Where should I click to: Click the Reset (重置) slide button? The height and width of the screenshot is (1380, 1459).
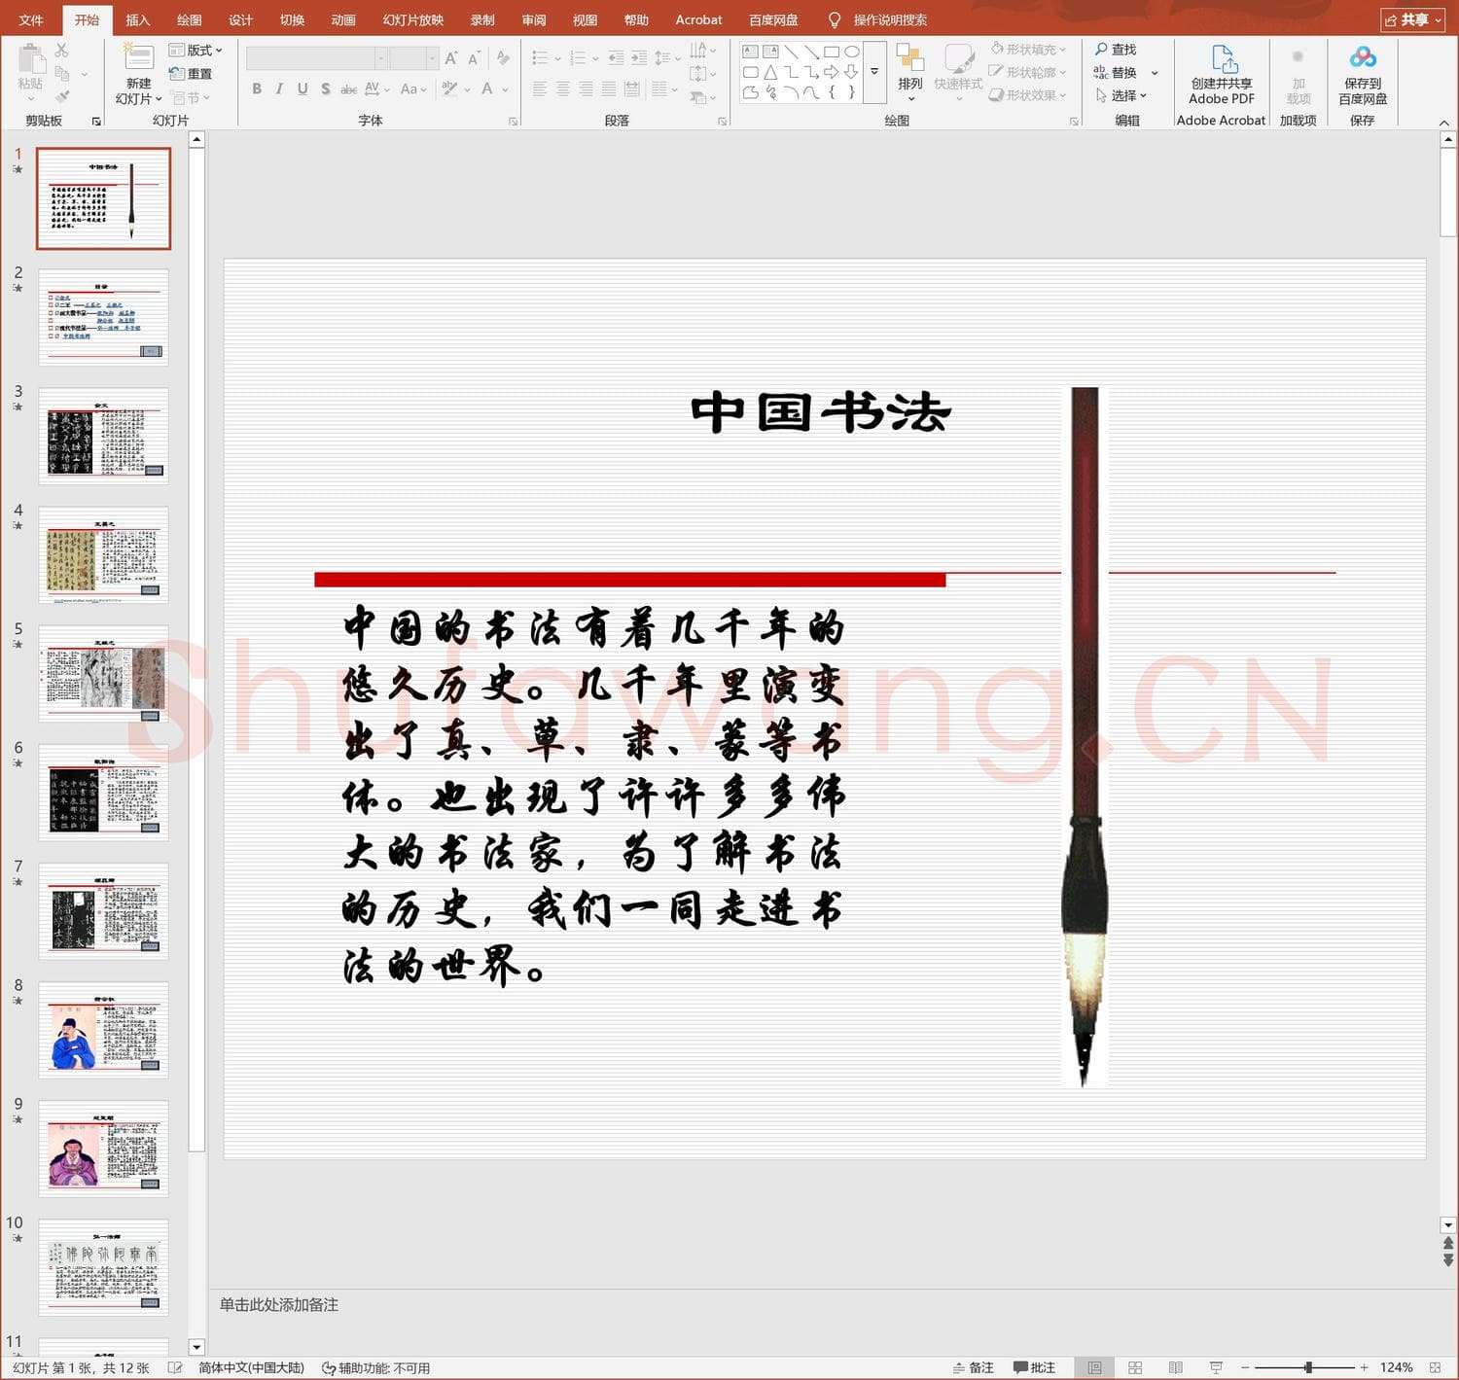click(x=191, y=74)
